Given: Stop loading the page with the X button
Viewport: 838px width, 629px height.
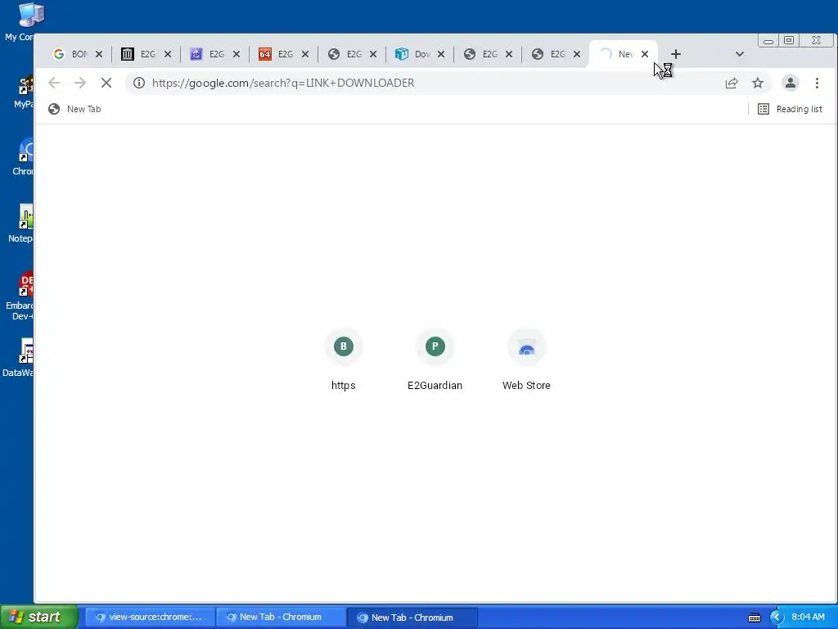Looking at the screenshot, I should pyautogui.click(x=106, y=83).
